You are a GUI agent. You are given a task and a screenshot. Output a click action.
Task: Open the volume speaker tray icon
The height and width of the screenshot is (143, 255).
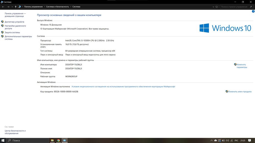coord(227,140)
